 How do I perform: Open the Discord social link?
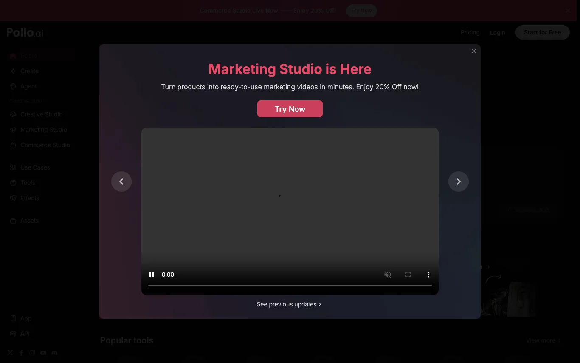tap(54, 353)
